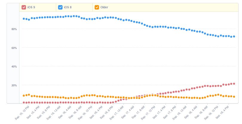This screenshot has height=124, width=242.
Task: Select the 60% y-axis label
Action: [14, 48]
